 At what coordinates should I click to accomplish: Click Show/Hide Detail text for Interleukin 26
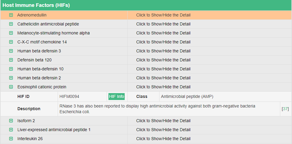pos(163,139)
